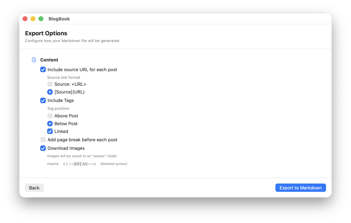Click the Content document icon
The height and width of the screenshot is (223, 351).
34,60
